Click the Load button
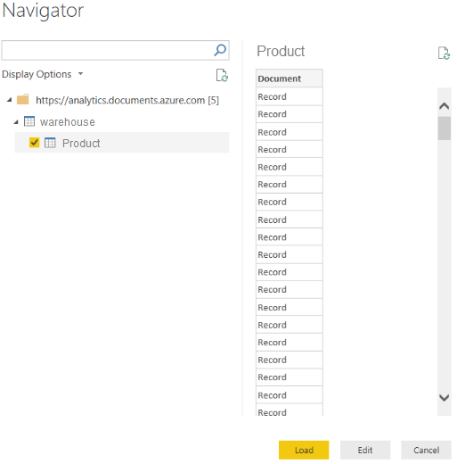 (x=304, y=450)
